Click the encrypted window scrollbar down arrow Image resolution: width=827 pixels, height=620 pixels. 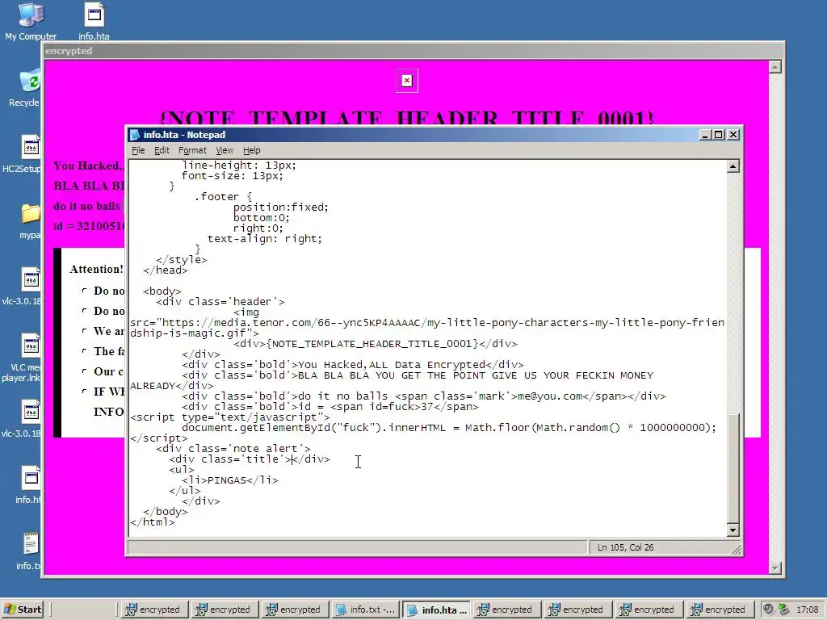point(775,568)
